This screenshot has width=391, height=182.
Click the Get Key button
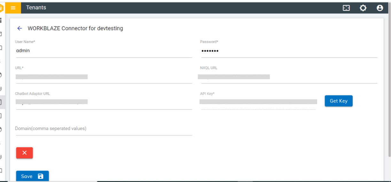pyautogui.click(x=339, y=101)
